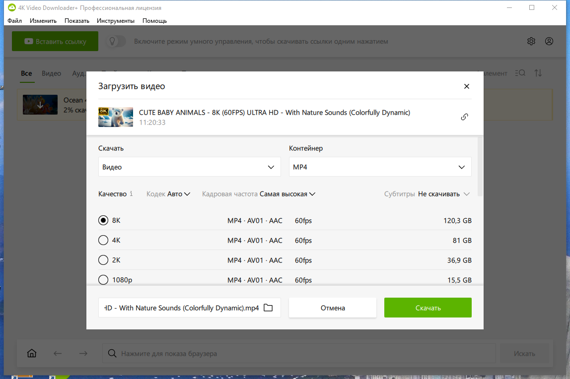Click the CUTE BABY ANIMALS video title
Image resolution: width=570 pixels, height=379 pixels.
pyautogui.click(x=275, y=113)
